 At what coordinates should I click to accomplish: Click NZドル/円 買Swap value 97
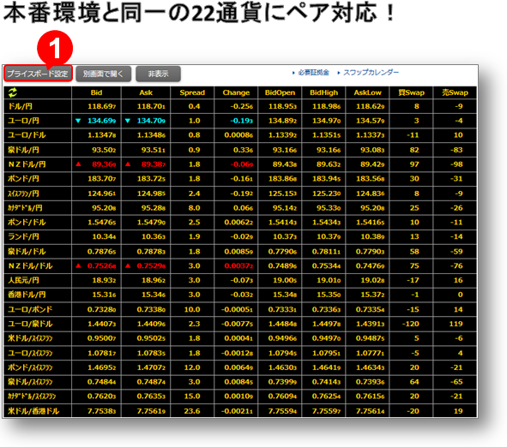[414, 164]
